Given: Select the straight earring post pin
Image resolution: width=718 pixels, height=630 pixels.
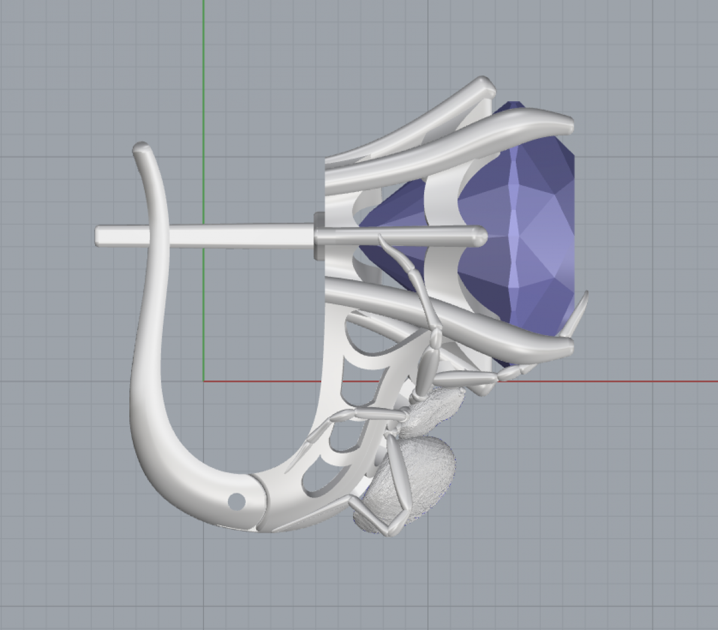Looking at the screenshot, I should click(205, 236).
